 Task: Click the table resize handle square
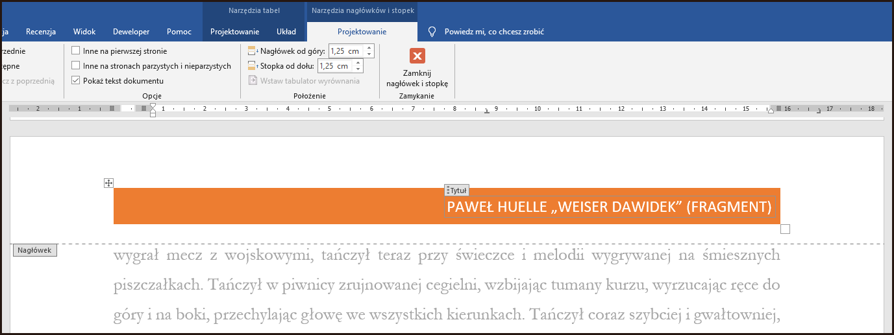[785, 229]
